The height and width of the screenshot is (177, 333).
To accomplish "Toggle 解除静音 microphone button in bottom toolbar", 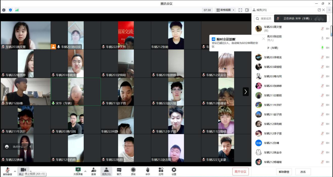I will pyautogui.click(x=8, y=170).
